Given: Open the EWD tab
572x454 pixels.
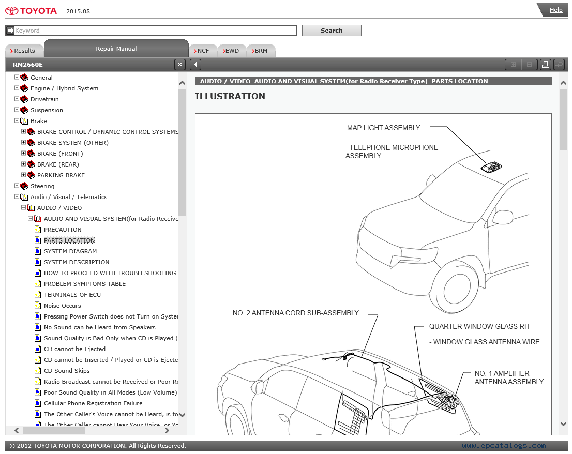Looking at the screenshot, I should click(x=232, y=51).
